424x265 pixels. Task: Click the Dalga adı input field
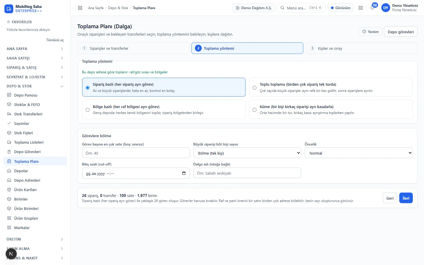[247, 173]
